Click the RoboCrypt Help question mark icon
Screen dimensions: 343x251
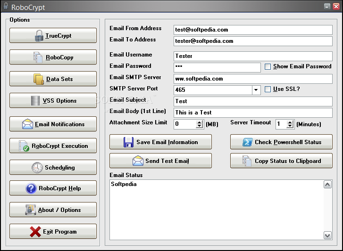pos(31,188)
